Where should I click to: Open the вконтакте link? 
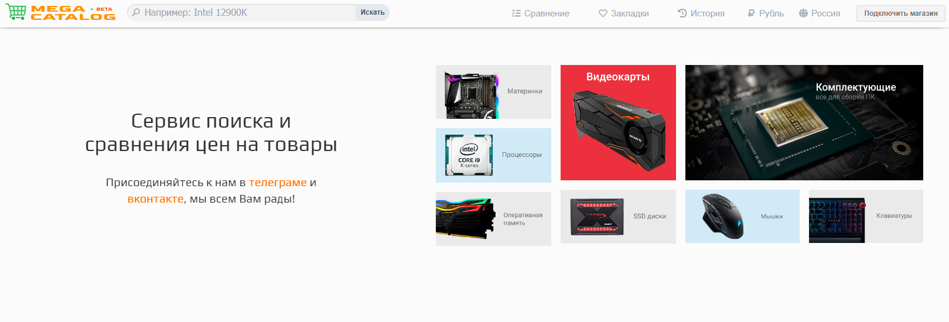point(155,199)
